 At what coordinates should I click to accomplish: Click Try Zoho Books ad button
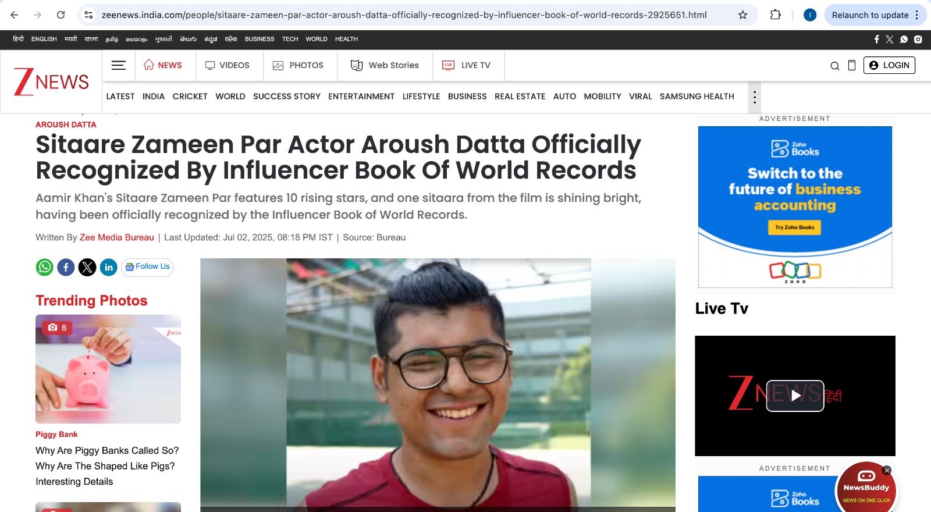click(x=794, y=227)
